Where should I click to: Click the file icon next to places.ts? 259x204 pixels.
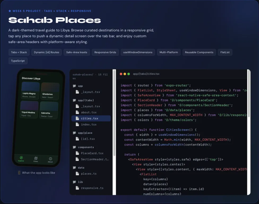point(77,173)
